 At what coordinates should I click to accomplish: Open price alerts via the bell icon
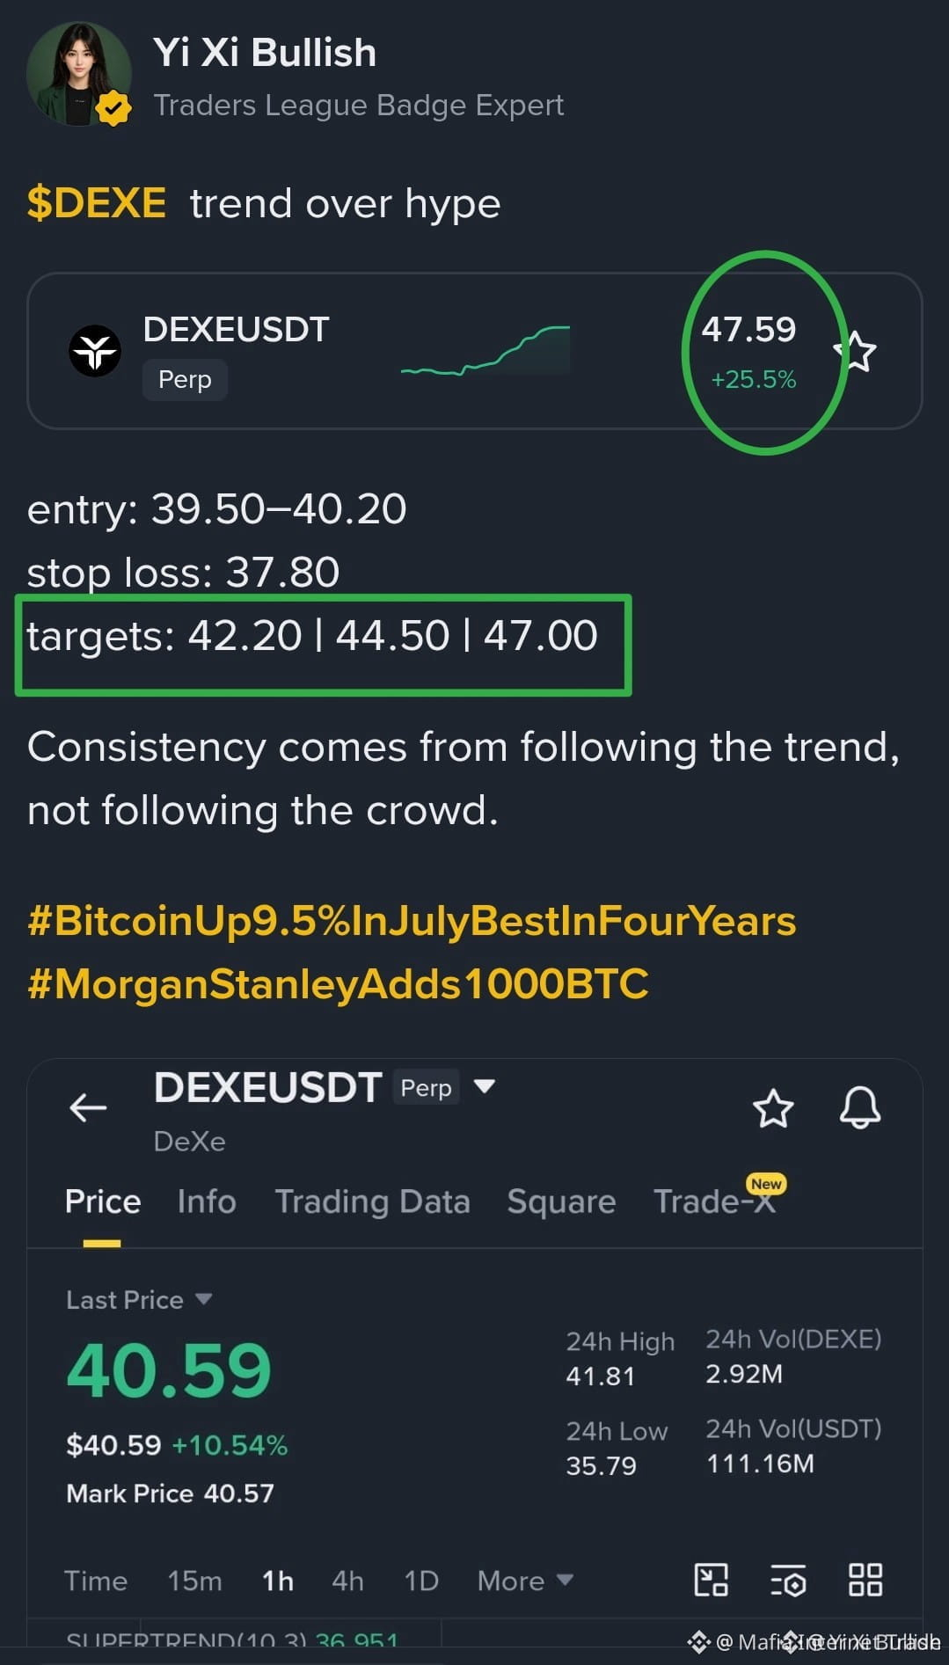859,1107
